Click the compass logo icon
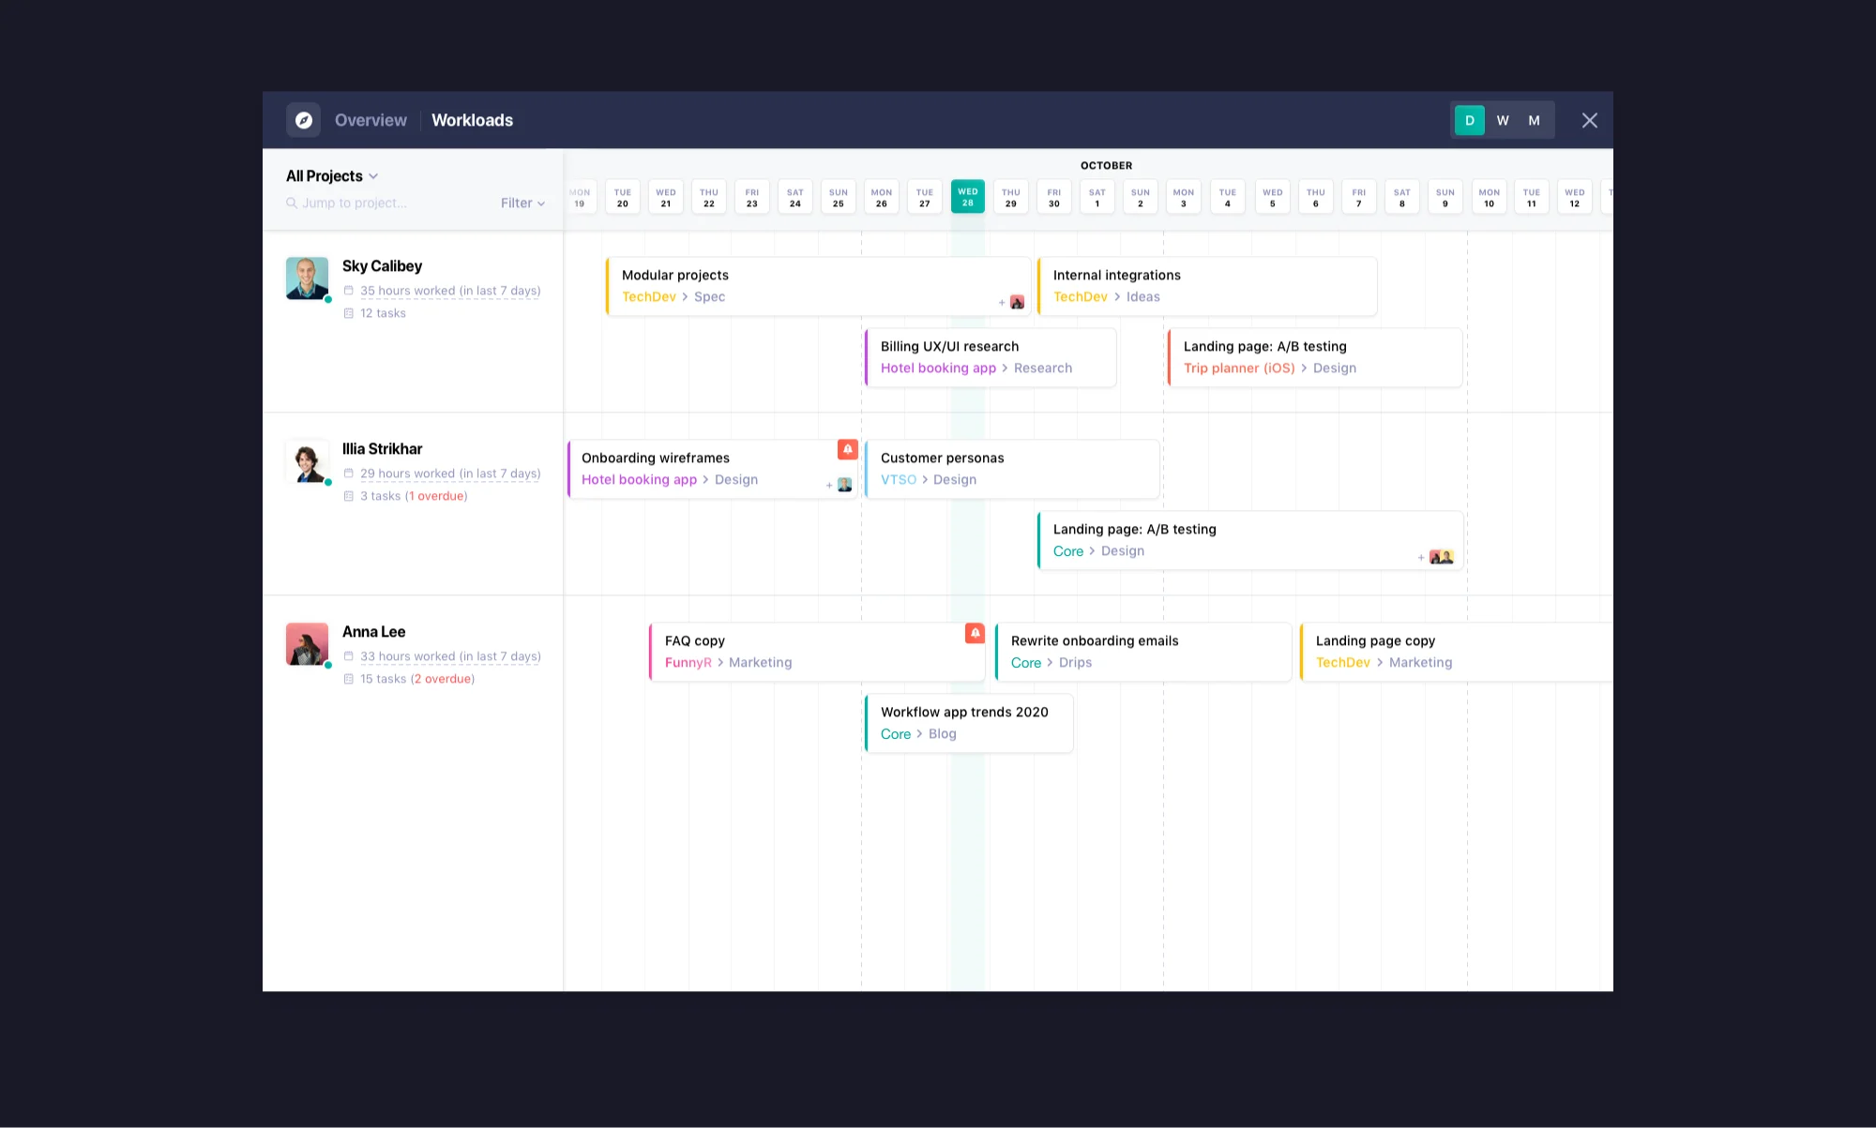1876x1128 pixels. [303, 120]
